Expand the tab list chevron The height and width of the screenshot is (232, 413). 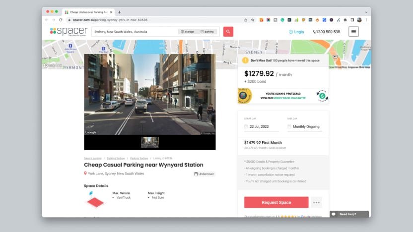366,12
